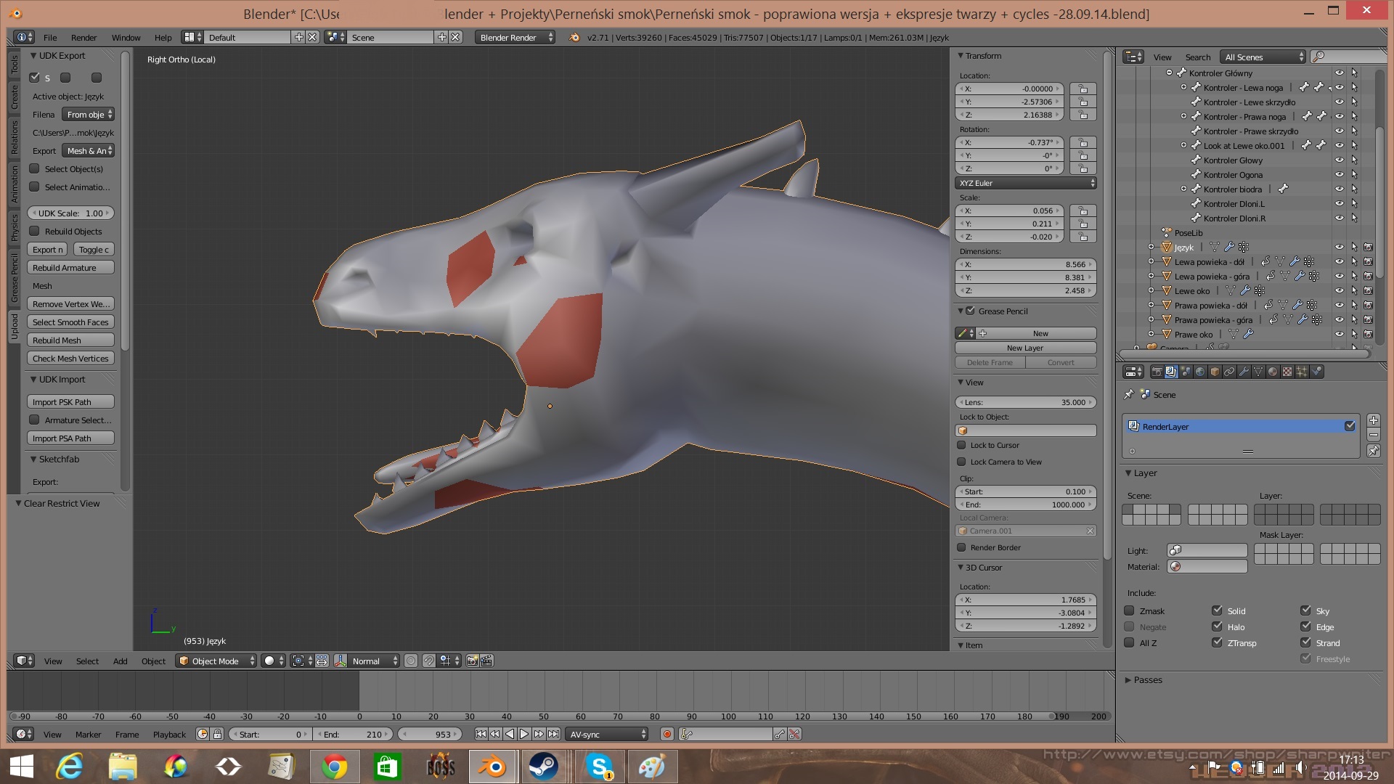This screenshot has width=1394, height=784.
Task: Tick the Render Border checkbox
Action: coord(961,547)
